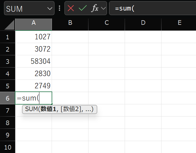The image size is (196, 153).
Task: Select row 9 header
Action: [x=7, y=135]
